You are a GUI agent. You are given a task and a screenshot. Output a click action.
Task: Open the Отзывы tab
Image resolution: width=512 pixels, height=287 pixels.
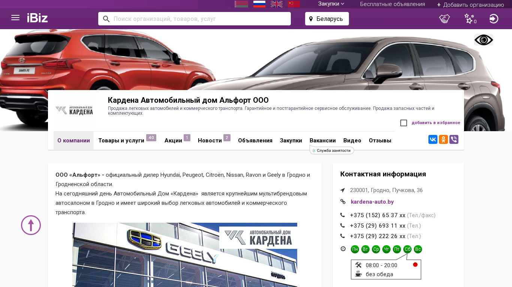[380, 141]
